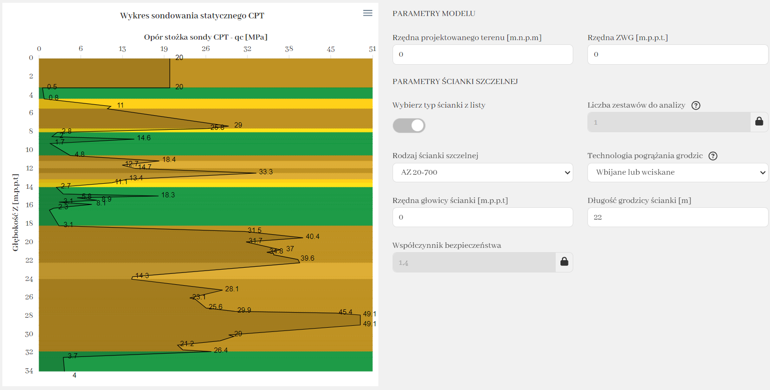The image size is (770, 390).
Task: Toggle the Wybierz typ ścianki z listy switch
Action: (x=409, y=126)
